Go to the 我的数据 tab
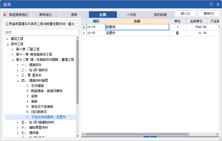Viewport: 222px width, 141px height. pos(160,15)
